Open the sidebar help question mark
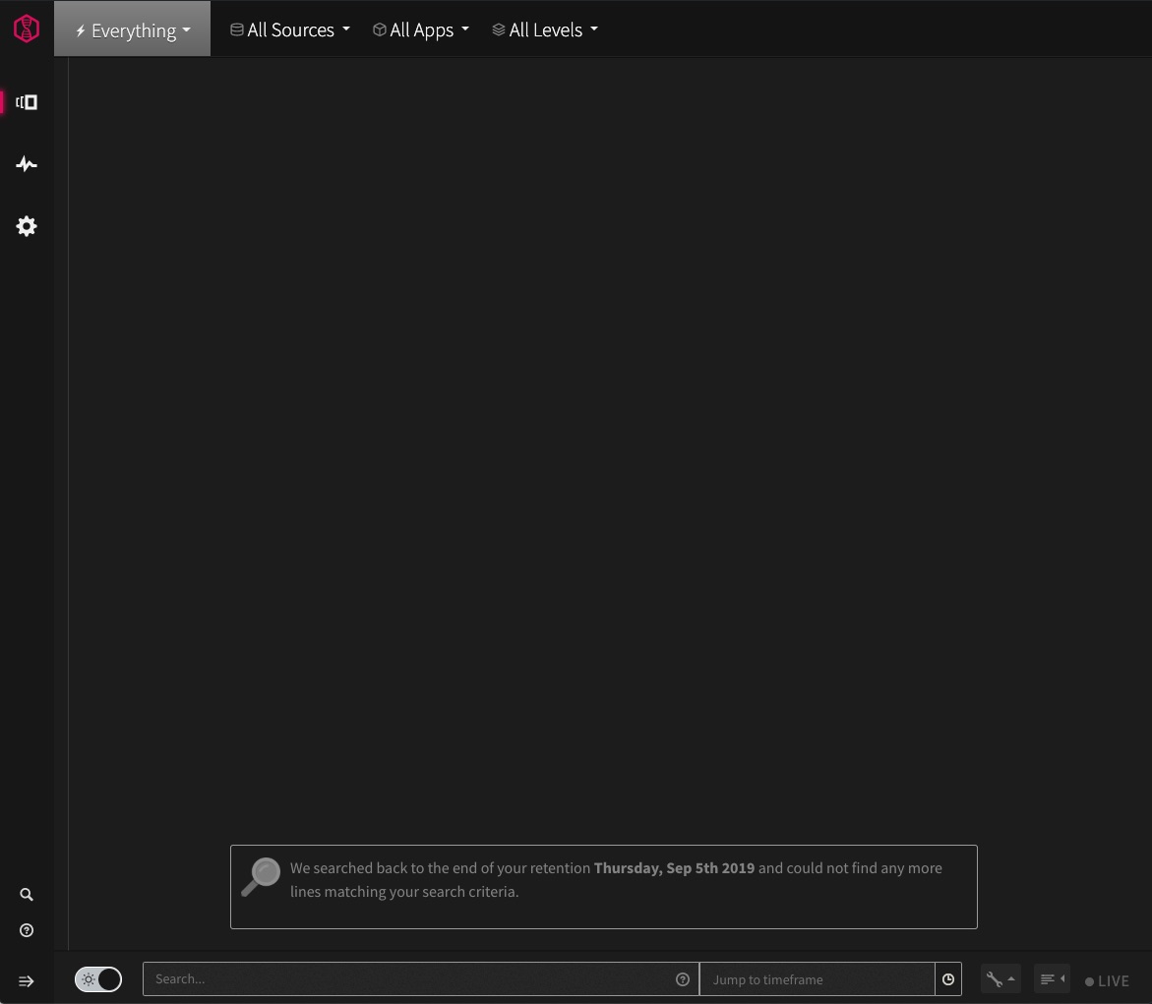 (27, 930)
